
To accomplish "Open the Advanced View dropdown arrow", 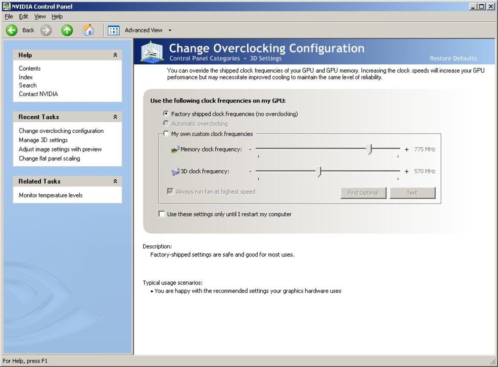I will coord(170,31).
